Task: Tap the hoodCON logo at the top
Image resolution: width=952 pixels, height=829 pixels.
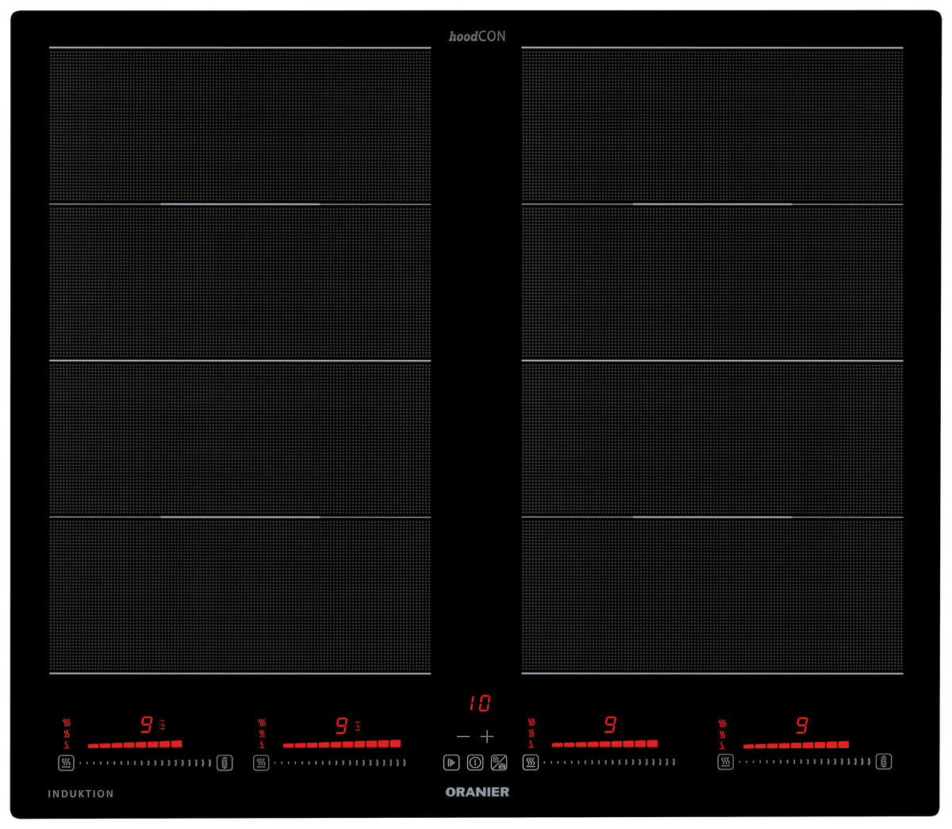Action: pos(477,36)
